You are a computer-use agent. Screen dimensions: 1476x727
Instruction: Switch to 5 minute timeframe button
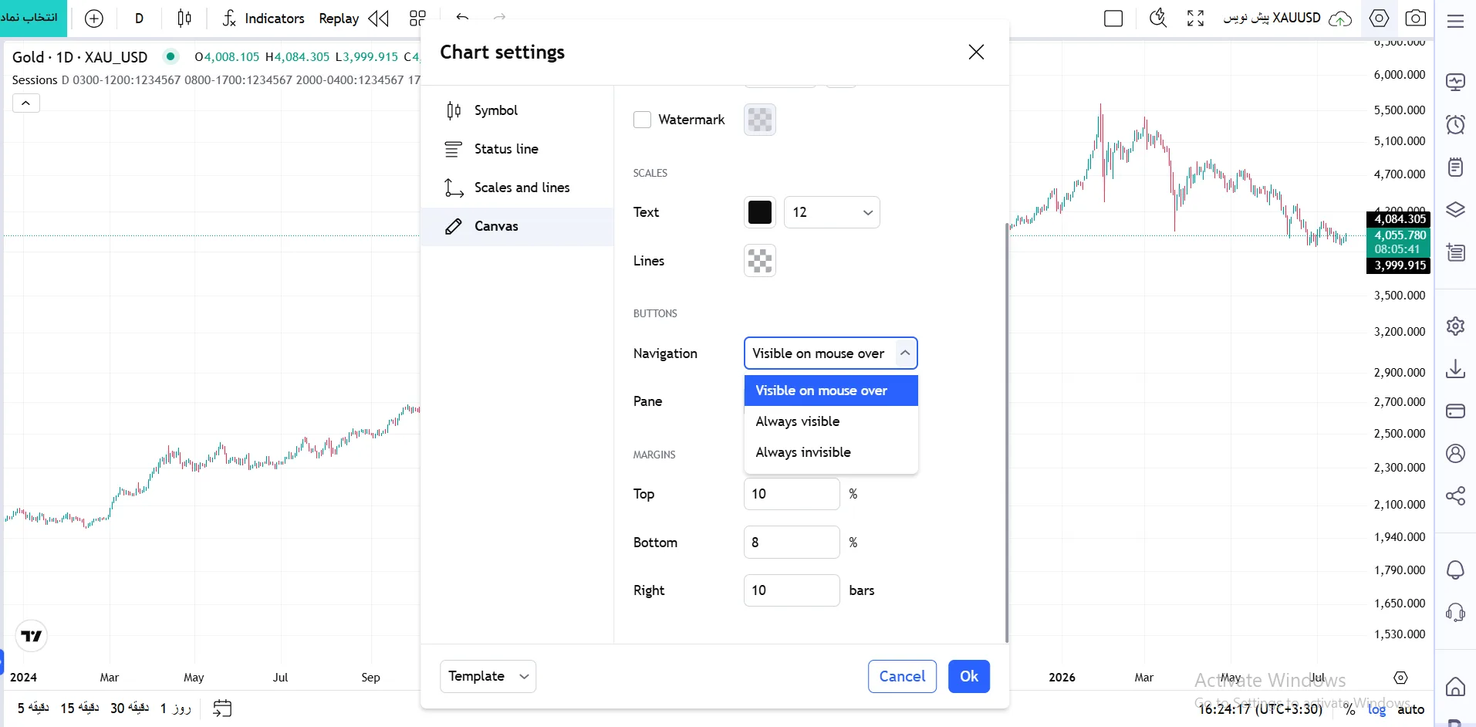click(x=33, y=708)
